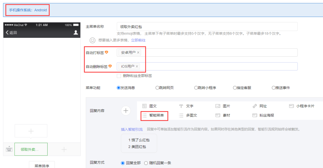Image resolution: width=323 pixels, height=168 pixels.
Task: Choose the 网址 reply type
Action: click(x=260, y=106)
